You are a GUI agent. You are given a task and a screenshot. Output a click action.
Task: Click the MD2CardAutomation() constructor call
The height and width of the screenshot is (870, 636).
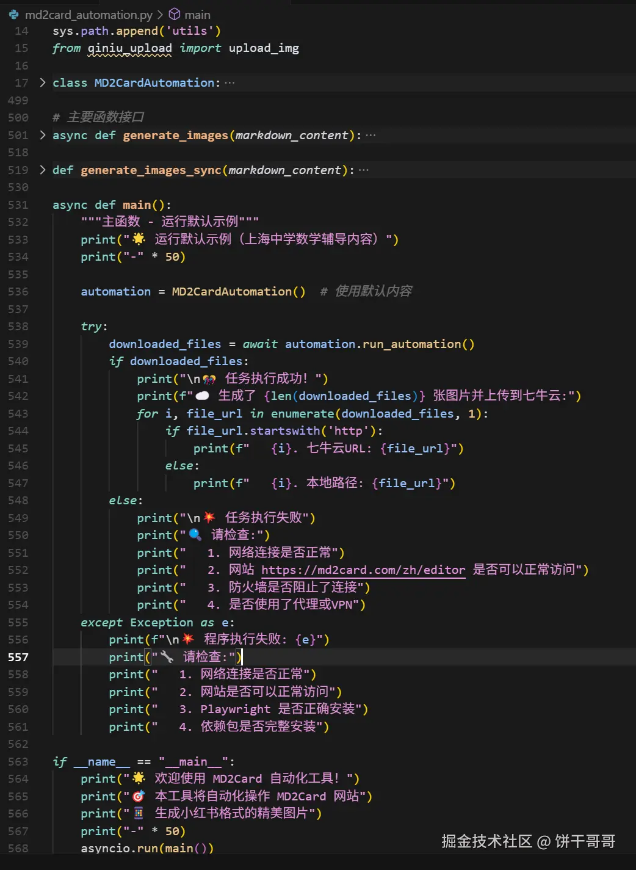[239, 291]
